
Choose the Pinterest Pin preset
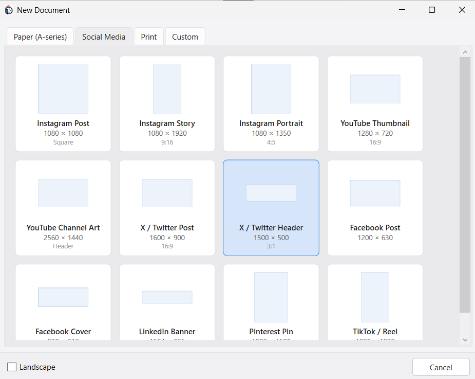(271, 302)
